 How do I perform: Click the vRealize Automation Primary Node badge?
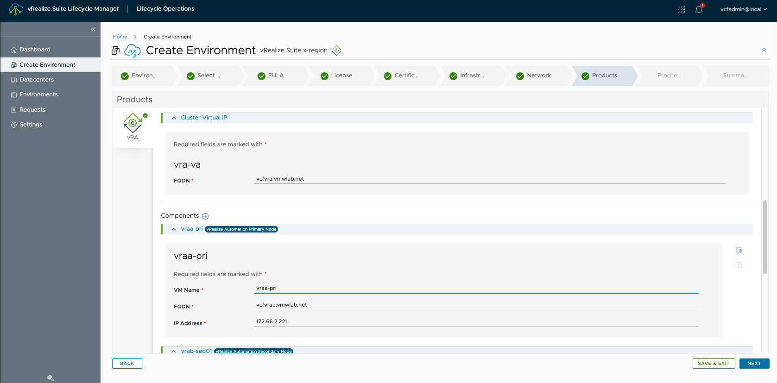(x=241, y=229)
